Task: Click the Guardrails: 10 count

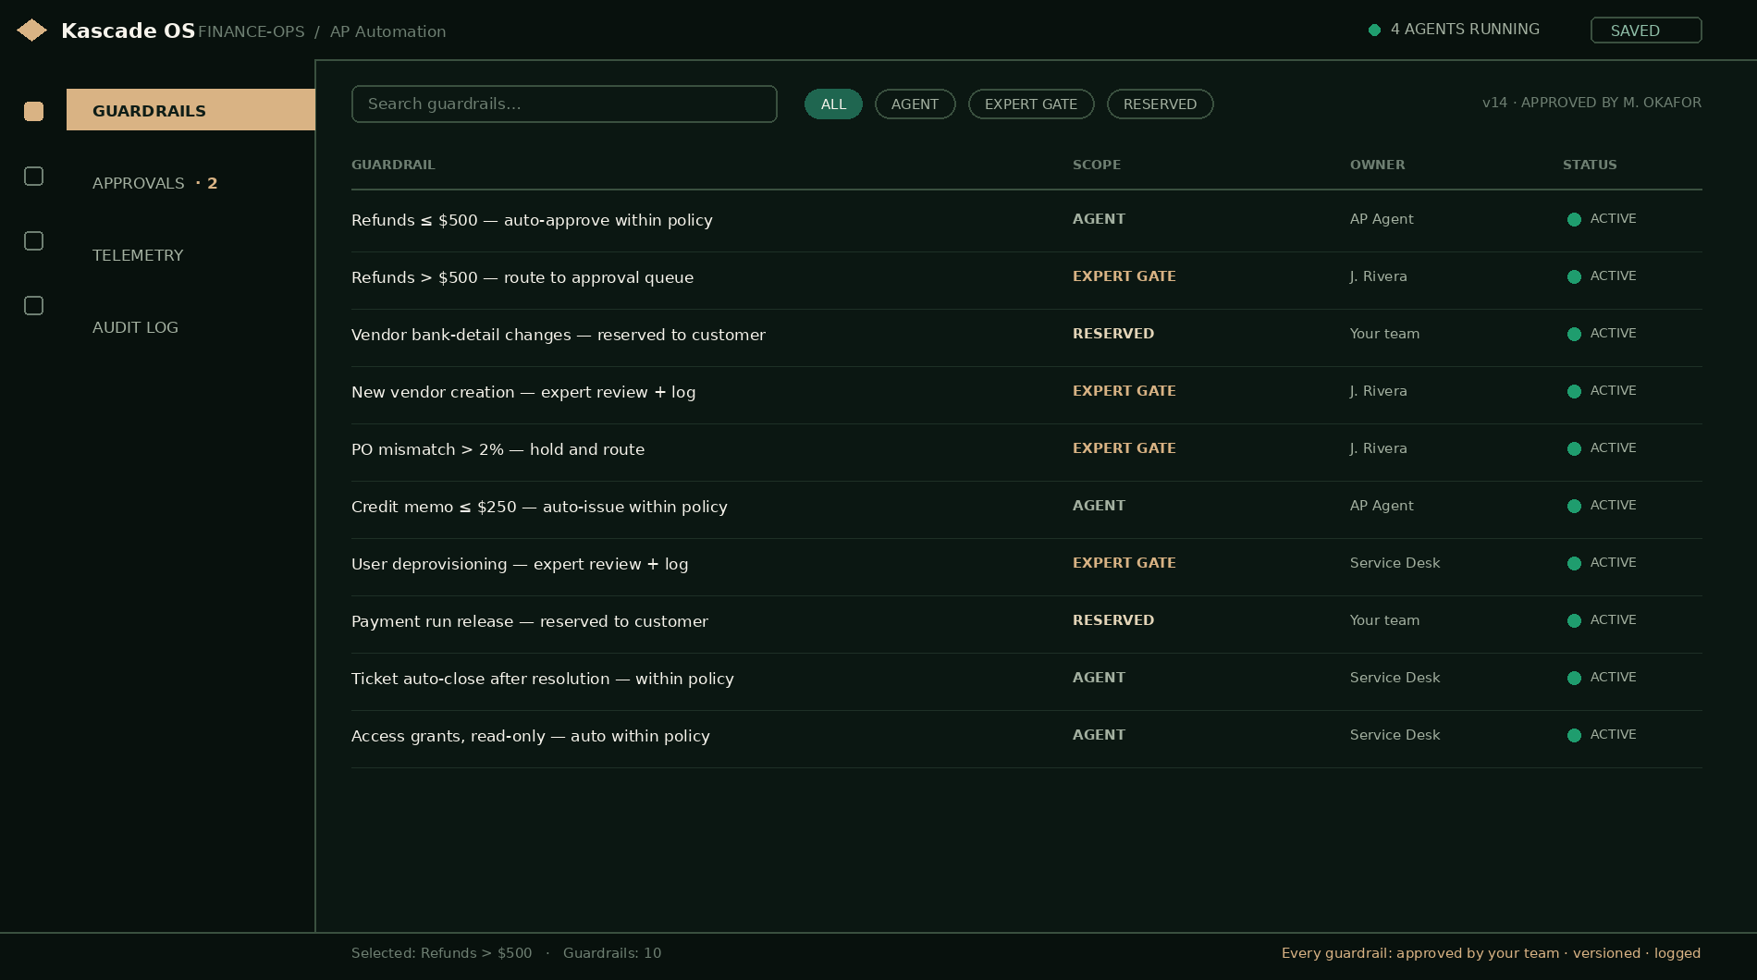Action: point(612,953)
